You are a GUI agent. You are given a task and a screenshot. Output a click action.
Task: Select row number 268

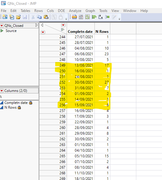pos(53,173)
